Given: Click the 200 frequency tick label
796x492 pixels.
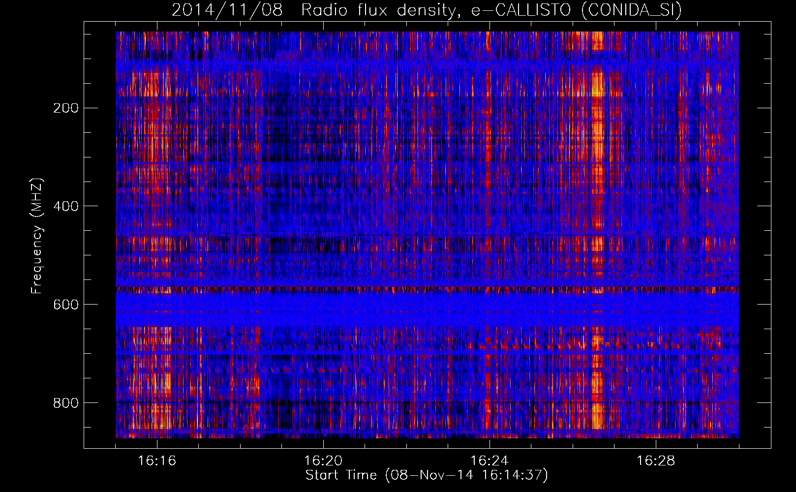Looking at the screenshot, I should tap(66, 108).
